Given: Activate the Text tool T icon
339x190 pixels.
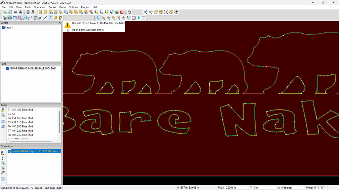Looking at the screenshot, I should click(x=144, y=18).
